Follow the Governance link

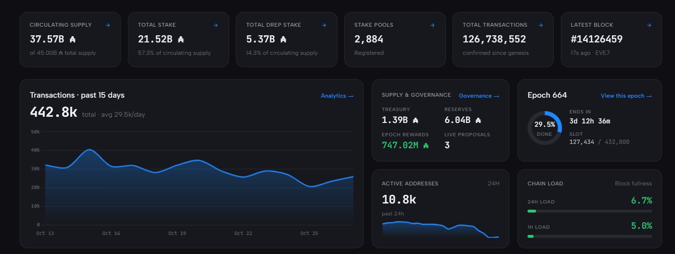point(479,96)
